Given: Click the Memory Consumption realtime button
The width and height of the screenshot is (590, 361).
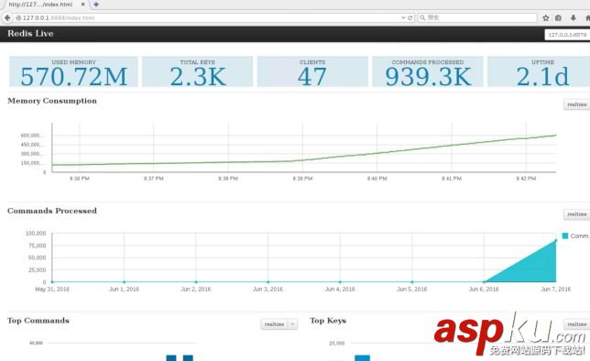Looking at the screenshot, I should pyautogui.click(x=576, y=104).
